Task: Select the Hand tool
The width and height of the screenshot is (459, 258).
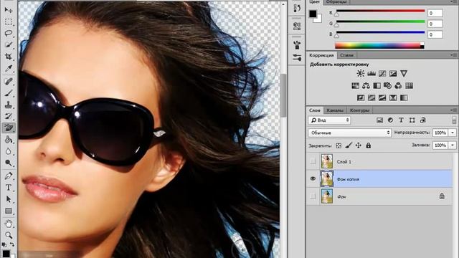Action: [8, 224]
